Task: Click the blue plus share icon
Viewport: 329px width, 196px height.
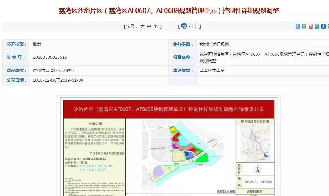Action: [297, 26]
